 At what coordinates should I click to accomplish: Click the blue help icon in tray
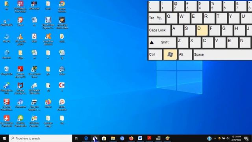209,138
